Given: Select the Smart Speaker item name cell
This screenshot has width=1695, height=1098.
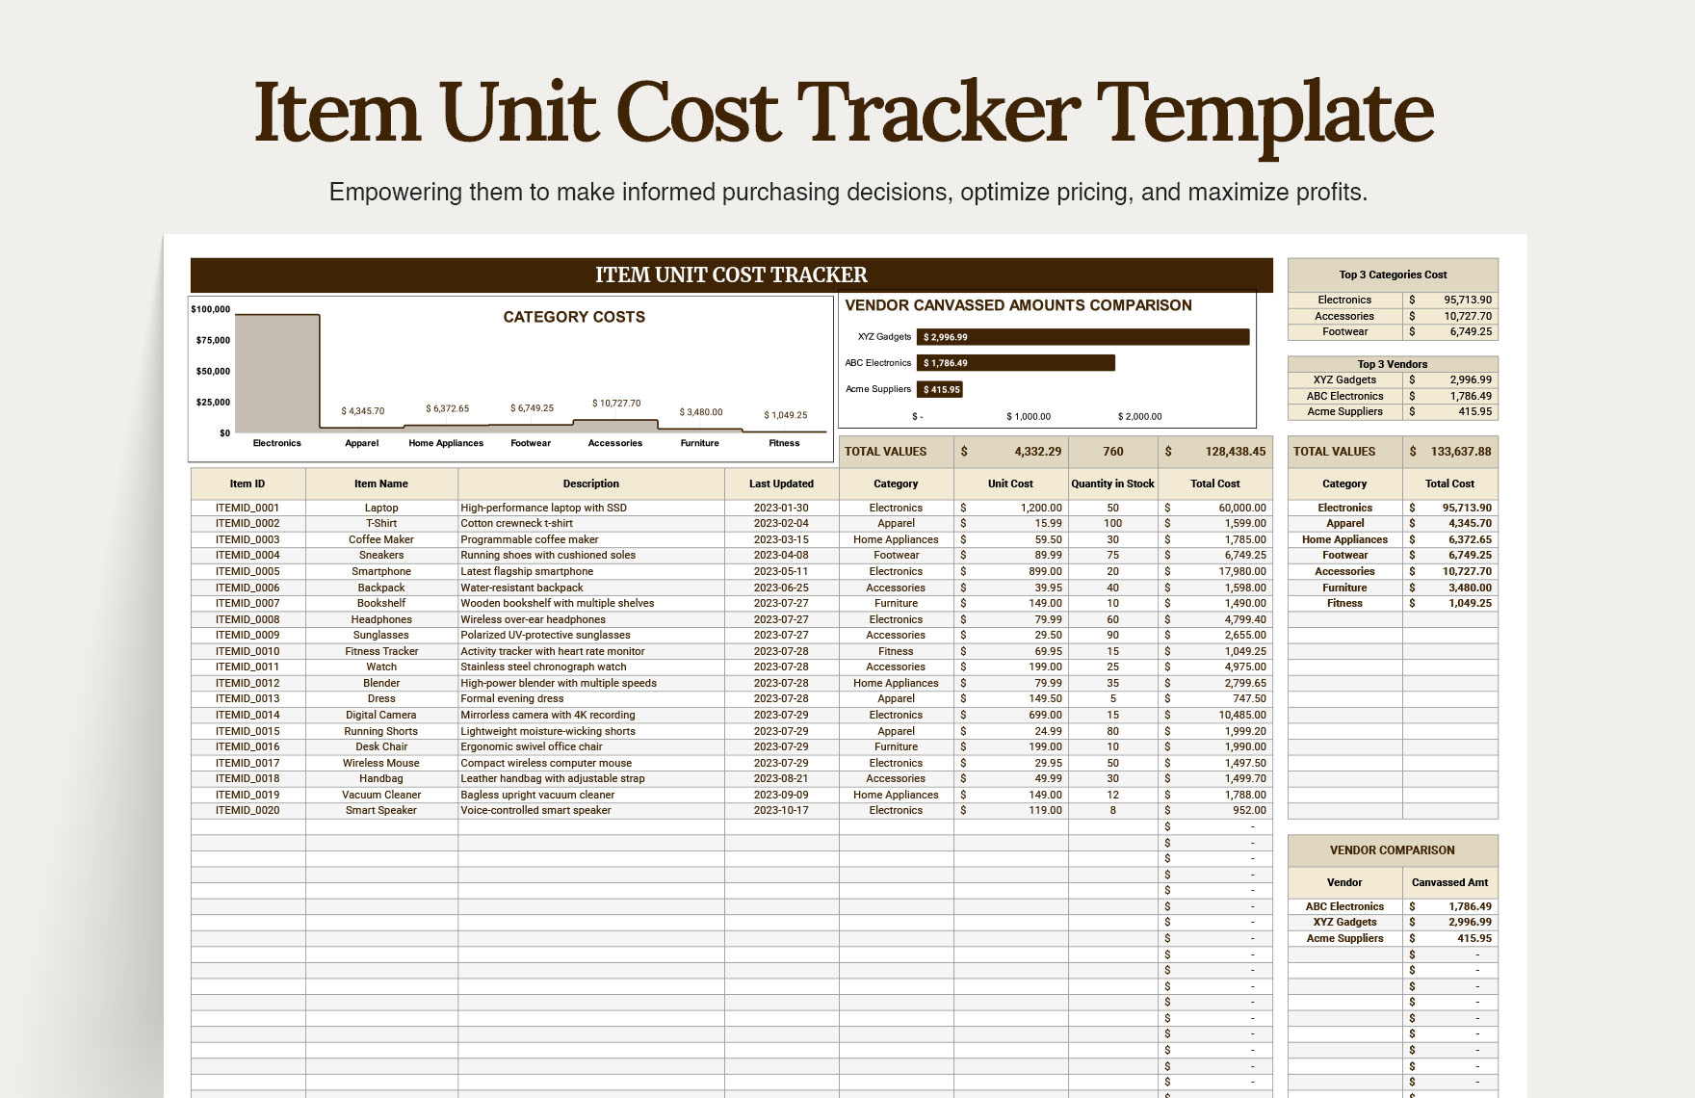Looking at the screenshot, I should (x=381, y=810).
